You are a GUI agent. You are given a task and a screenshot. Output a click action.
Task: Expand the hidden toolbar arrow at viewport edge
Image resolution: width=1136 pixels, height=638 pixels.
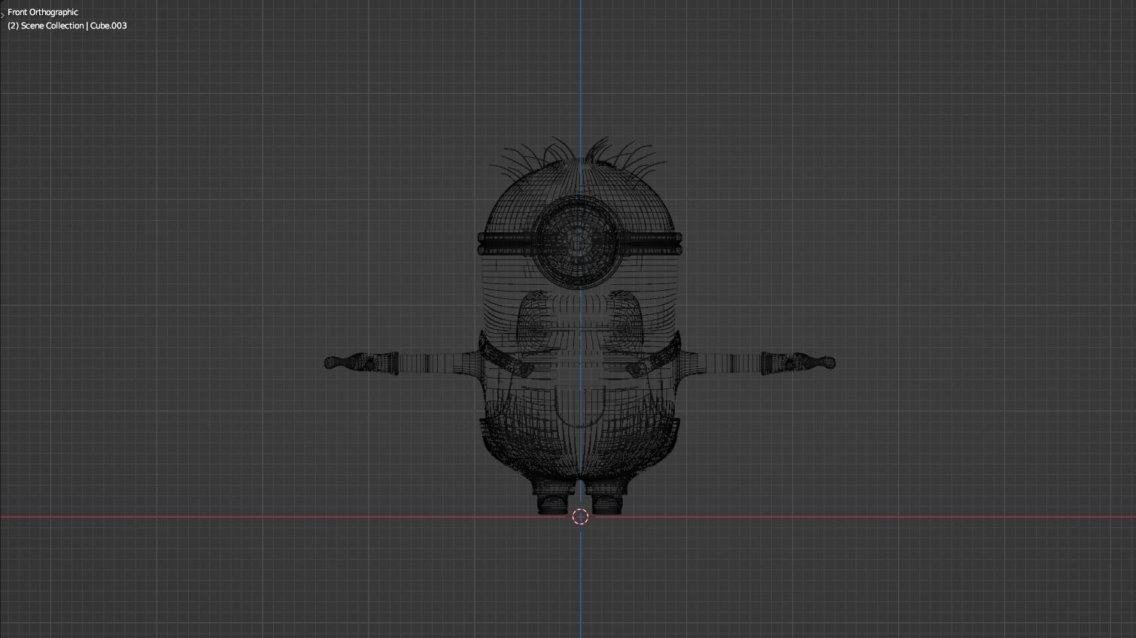[2, 14]
